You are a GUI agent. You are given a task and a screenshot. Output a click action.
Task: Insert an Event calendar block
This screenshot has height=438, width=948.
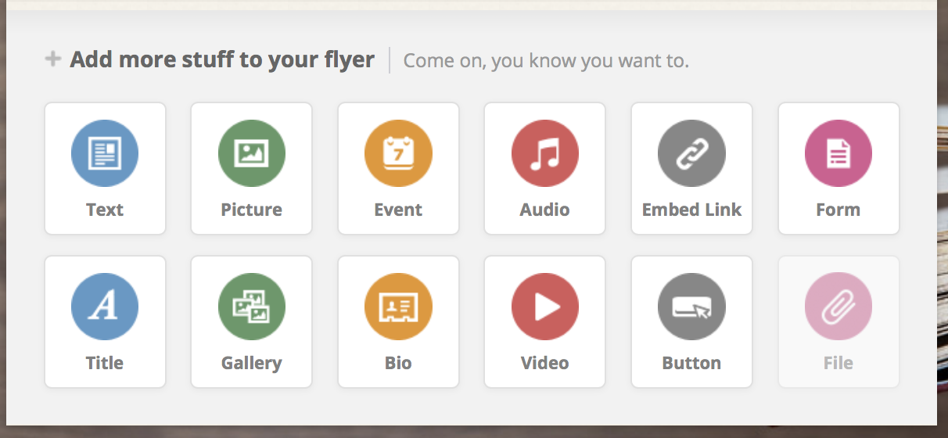coord(398,168)
